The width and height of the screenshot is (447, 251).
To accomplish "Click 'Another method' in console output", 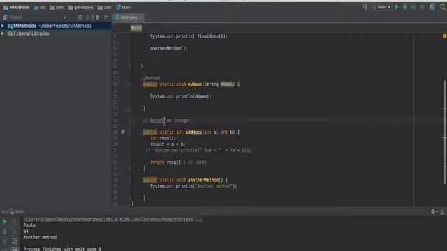I will click(x=40, y=237).
